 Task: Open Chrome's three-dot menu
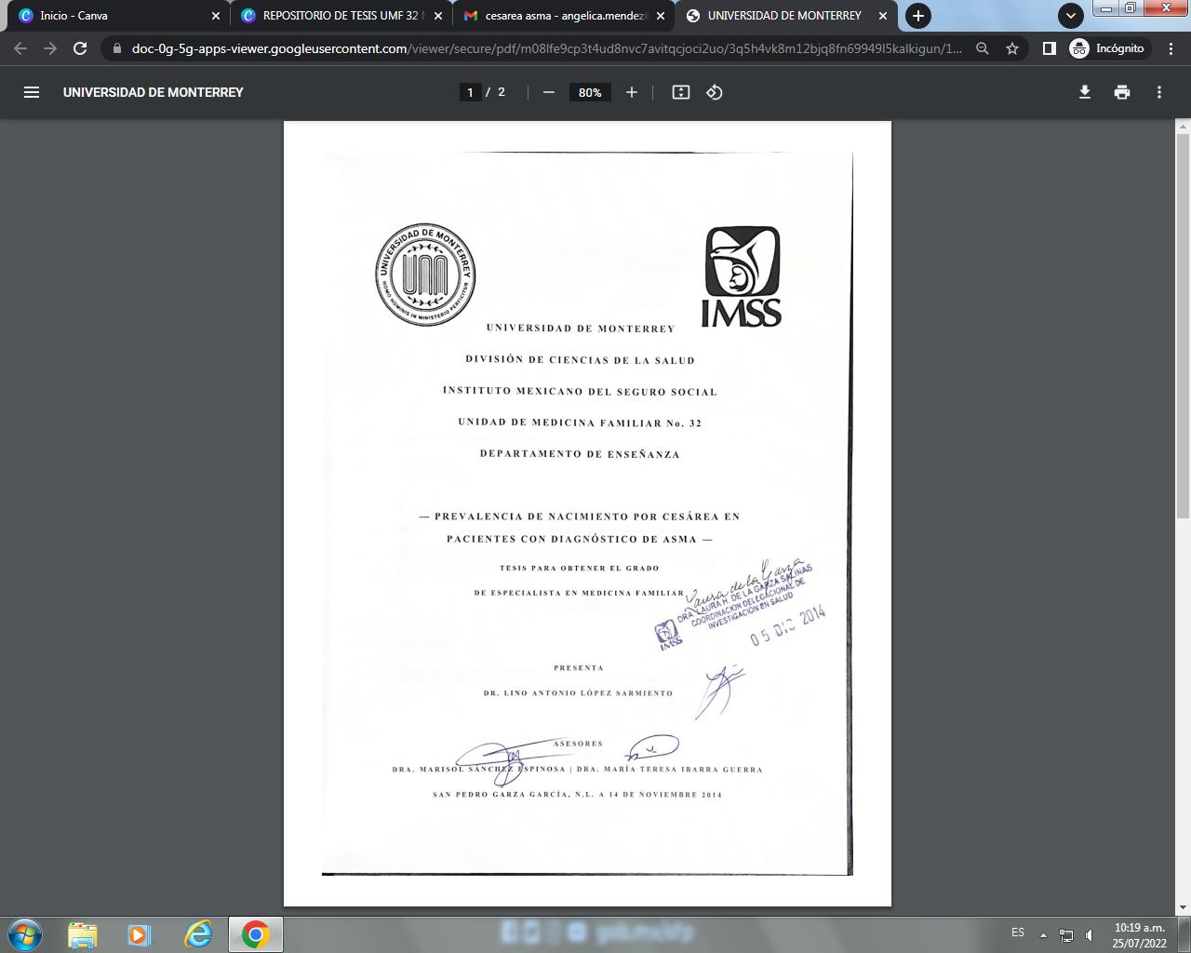1171,48
